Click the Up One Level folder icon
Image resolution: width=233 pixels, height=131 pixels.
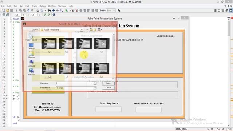tap(91, 30)
